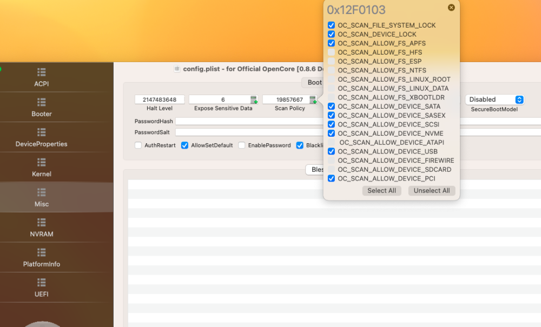Viewport: 541px width, 327px height.
Task: Click the config.plist window title text
Action: [x=253, y=69]
